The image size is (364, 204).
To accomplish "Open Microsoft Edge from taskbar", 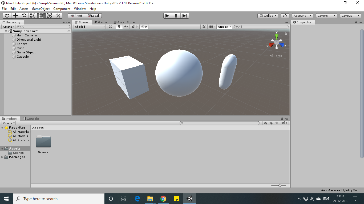I will (x=137, y=199).
